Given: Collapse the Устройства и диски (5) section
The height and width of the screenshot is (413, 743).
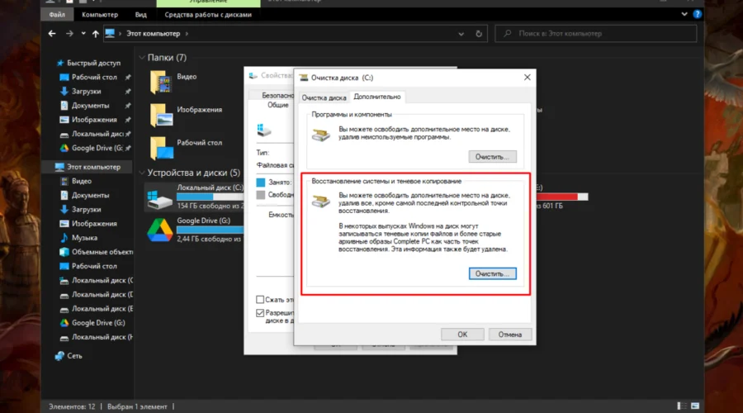Looking at the screenshot, I should click(x=141, y=173).
